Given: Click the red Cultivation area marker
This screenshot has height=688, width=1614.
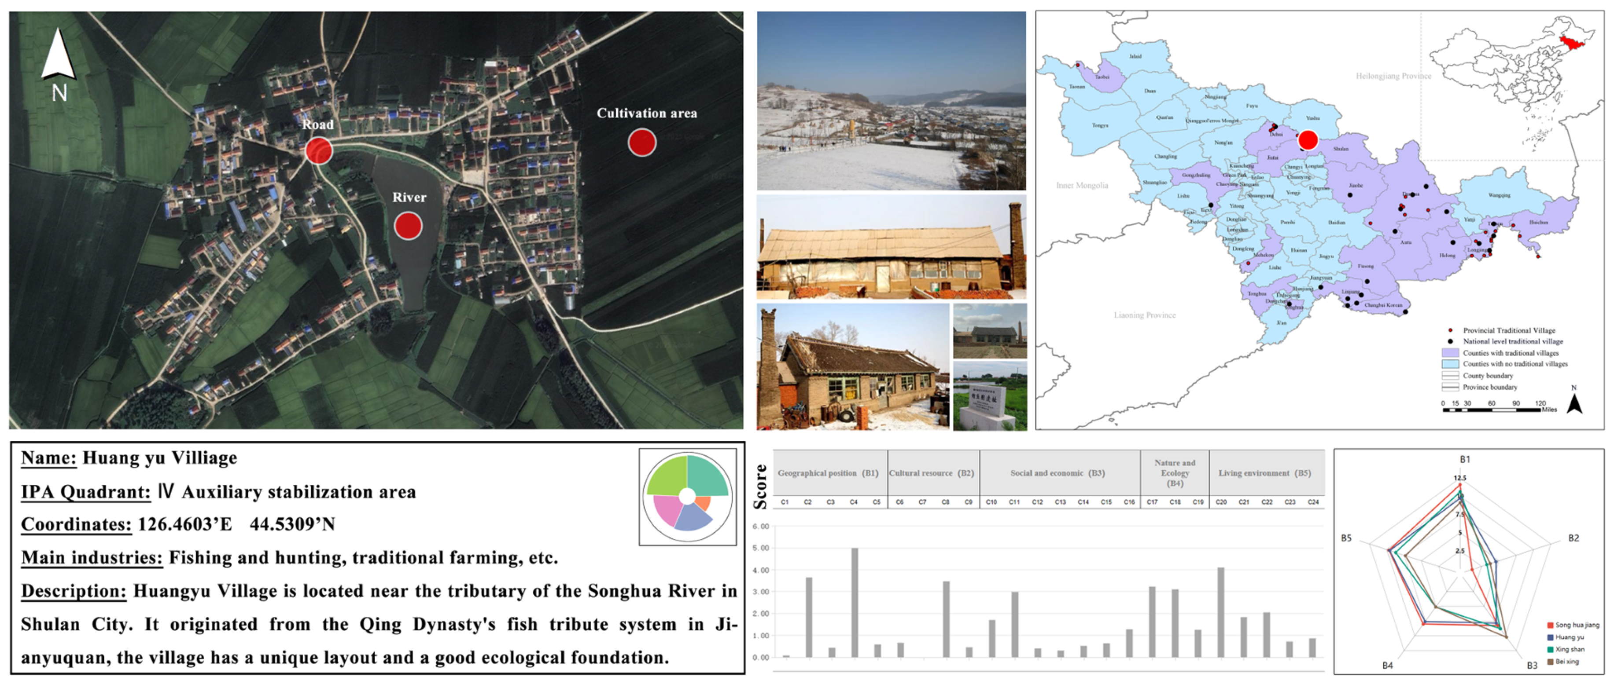Looking at the screenshot, I should pyautogui.click(x=641, y=142).
